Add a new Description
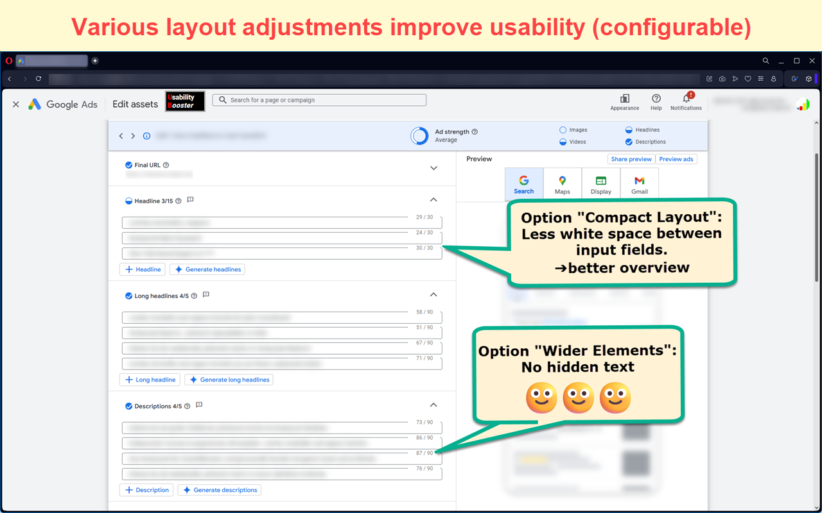822x513 pixels. pyautogui.click(x=146, y=490)
